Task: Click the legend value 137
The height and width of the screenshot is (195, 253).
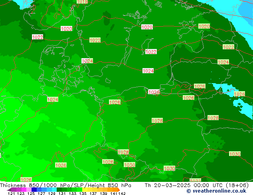Action: pos(93,193)
